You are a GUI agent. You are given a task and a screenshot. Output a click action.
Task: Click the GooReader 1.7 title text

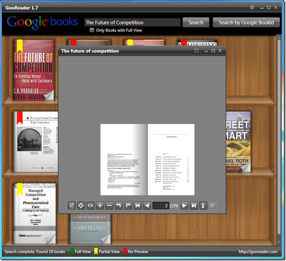coord(21,8)
